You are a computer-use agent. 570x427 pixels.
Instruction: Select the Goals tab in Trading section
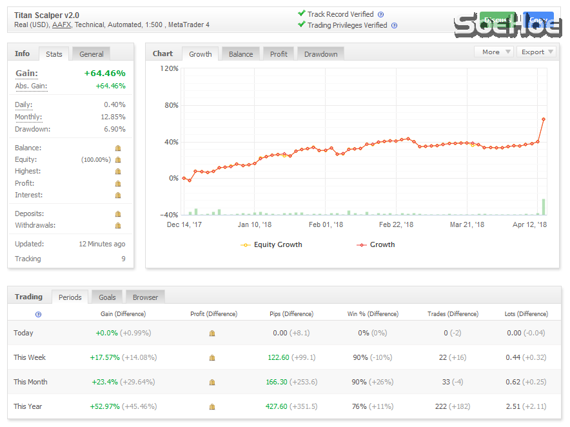click(107, 297)
